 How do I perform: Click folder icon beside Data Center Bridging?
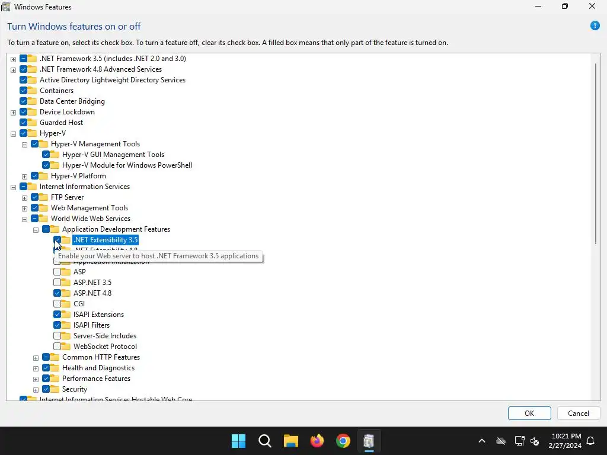pyautogui.click(x=32, y=101)
